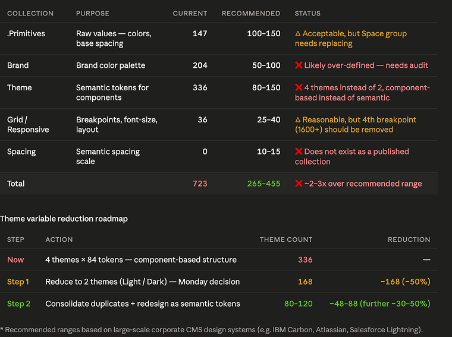Click the current value 204

[200, 65]
